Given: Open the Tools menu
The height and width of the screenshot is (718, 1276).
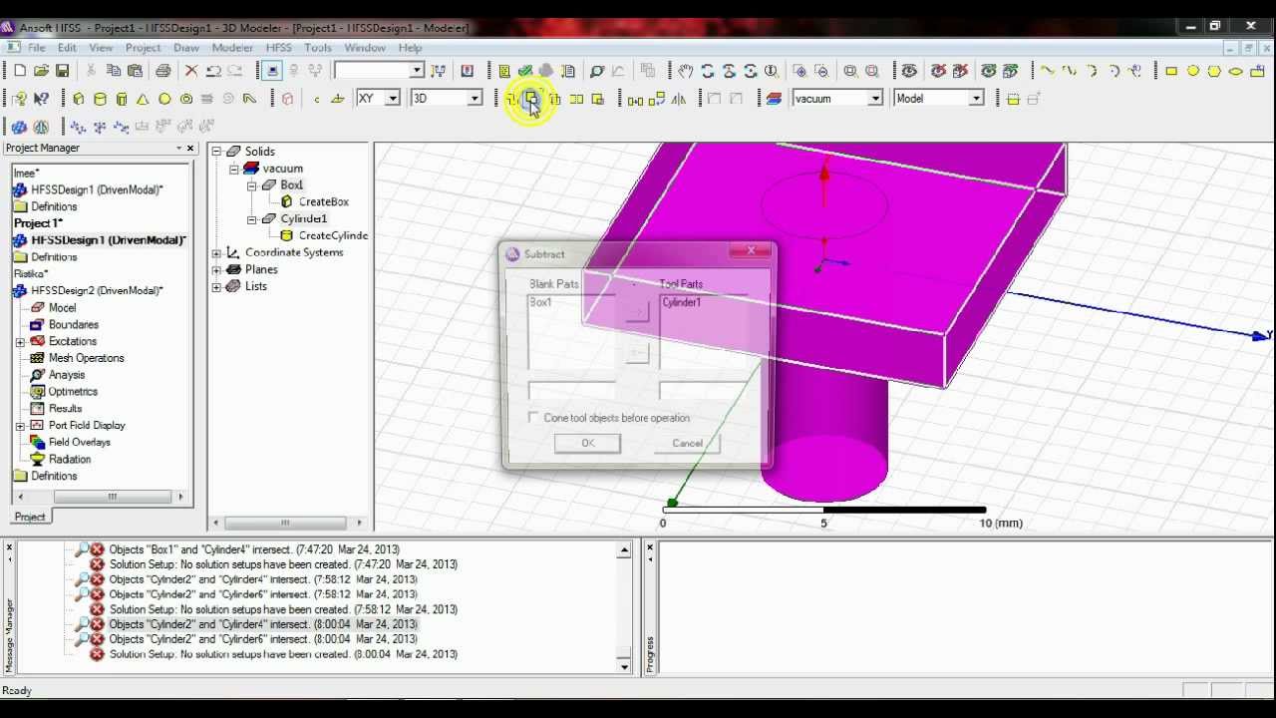Looking at the screenshot, I should tap(318, 48).
